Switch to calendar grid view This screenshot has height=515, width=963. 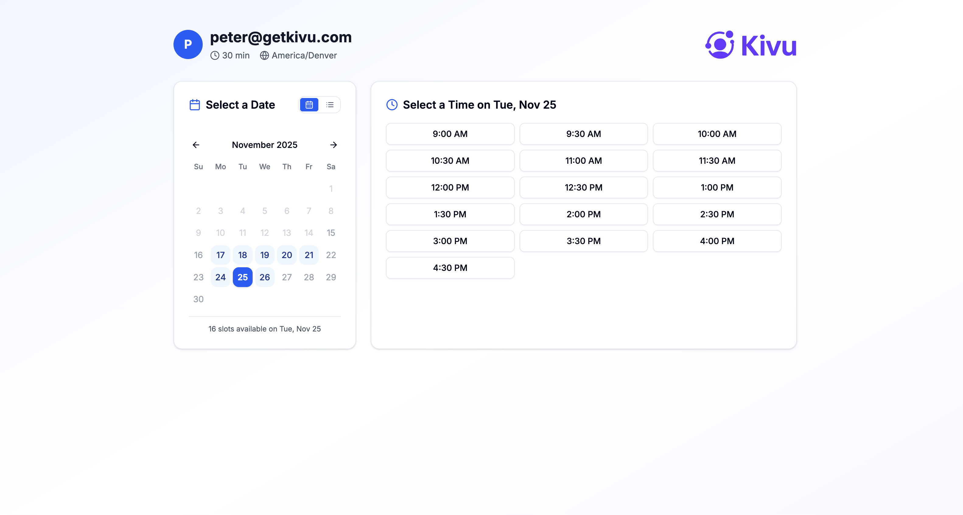(309, 105)
